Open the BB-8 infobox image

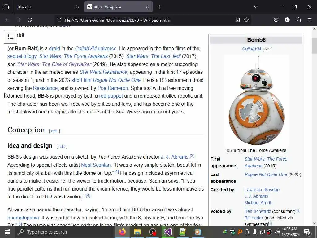[x=256, y=101]
